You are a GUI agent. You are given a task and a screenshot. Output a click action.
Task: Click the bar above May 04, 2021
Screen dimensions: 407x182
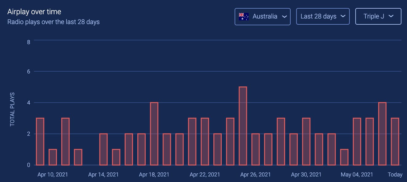(357, 142)
